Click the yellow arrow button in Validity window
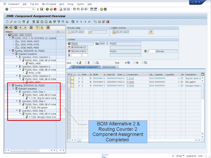This screenshot has width=211, height=158. pyautogui.click(x=151, y=32)
